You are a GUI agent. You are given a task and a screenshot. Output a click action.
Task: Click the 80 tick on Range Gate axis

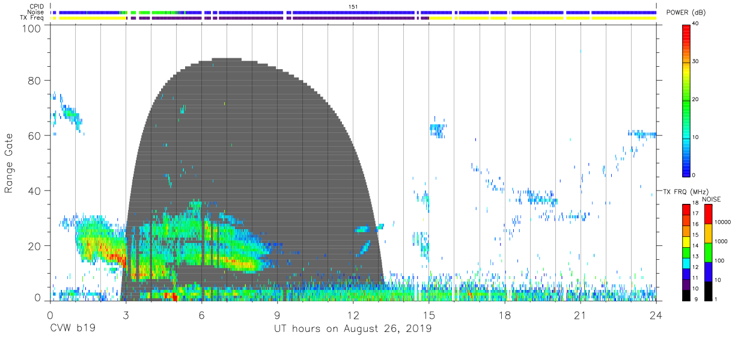coord(35,81)
